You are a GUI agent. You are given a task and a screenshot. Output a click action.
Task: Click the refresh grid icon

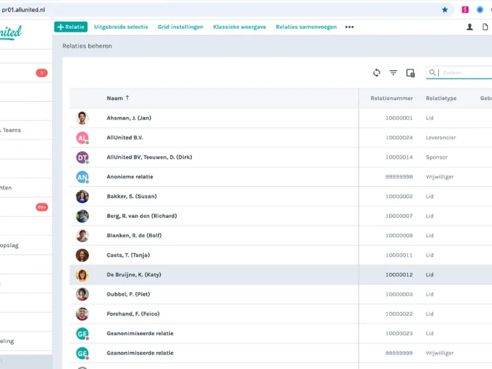(377, 73)
